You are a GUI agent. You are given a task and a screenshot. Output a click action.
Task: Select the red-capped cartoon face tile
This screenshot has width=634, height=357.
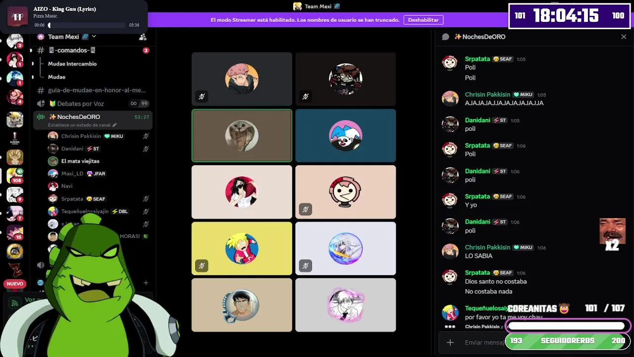[346, 192]
